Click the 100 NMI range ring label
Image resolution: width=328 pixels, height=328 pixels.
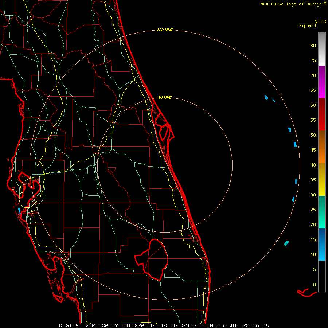click(x=165, y=30)
